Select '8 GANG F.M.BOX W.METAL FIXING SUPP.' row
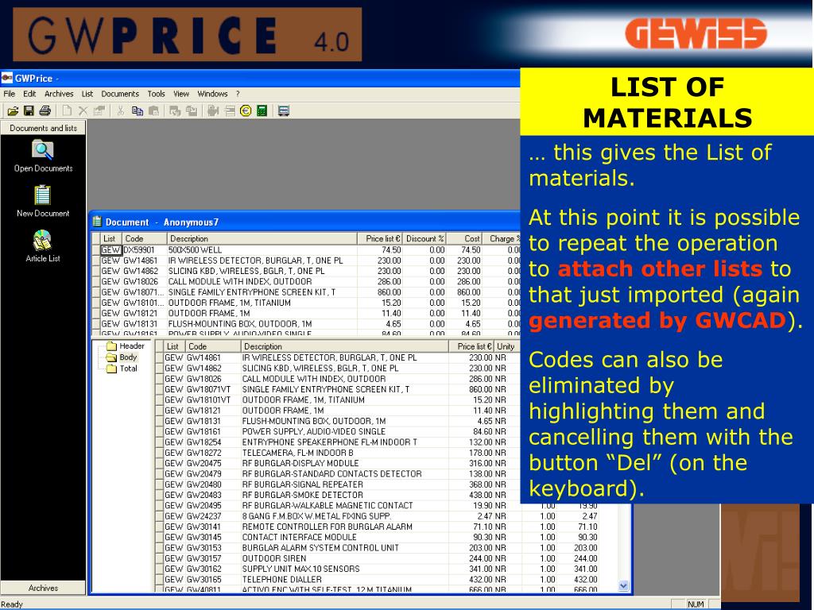Image resolution: width=814 pixels, height=610 pixels. coord(382,516)
